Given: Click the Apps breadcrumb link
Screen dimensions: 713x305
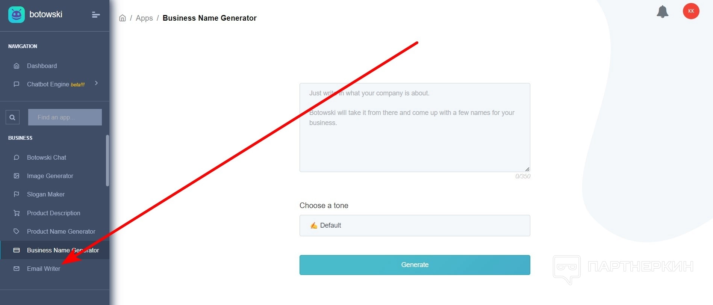Looking at the screenshot, I should click(144, 18).
